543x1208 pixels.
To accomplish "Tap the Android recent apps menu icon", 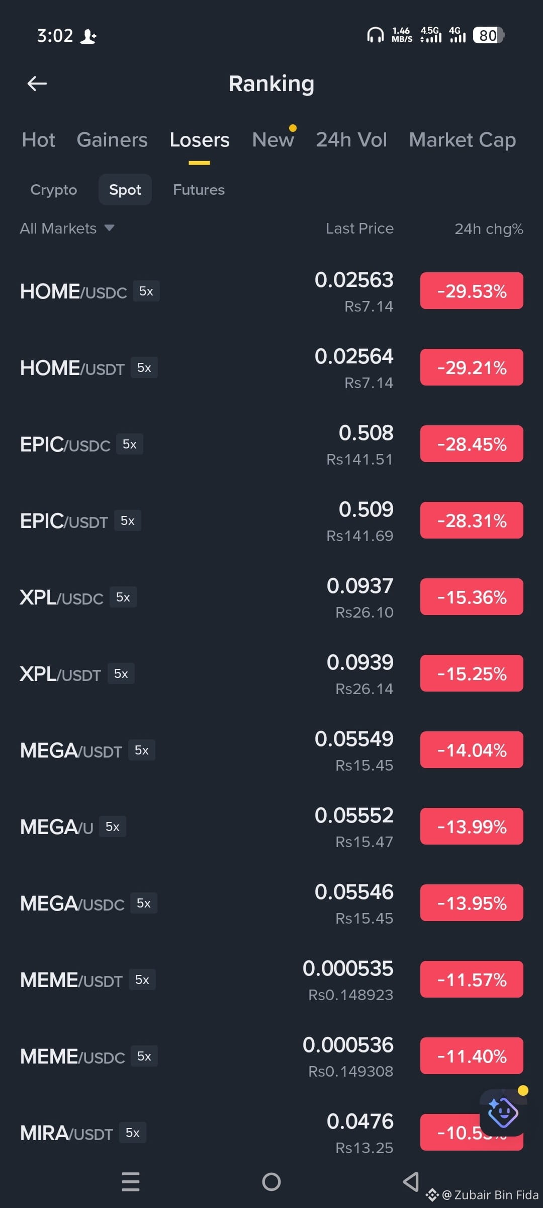I will [131, 1181].
